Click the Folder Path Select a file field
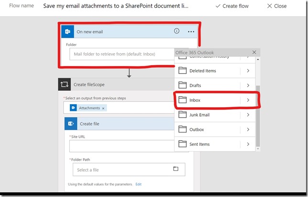The image size is (308, 197). pyautogui.click(x=129, y=169)
